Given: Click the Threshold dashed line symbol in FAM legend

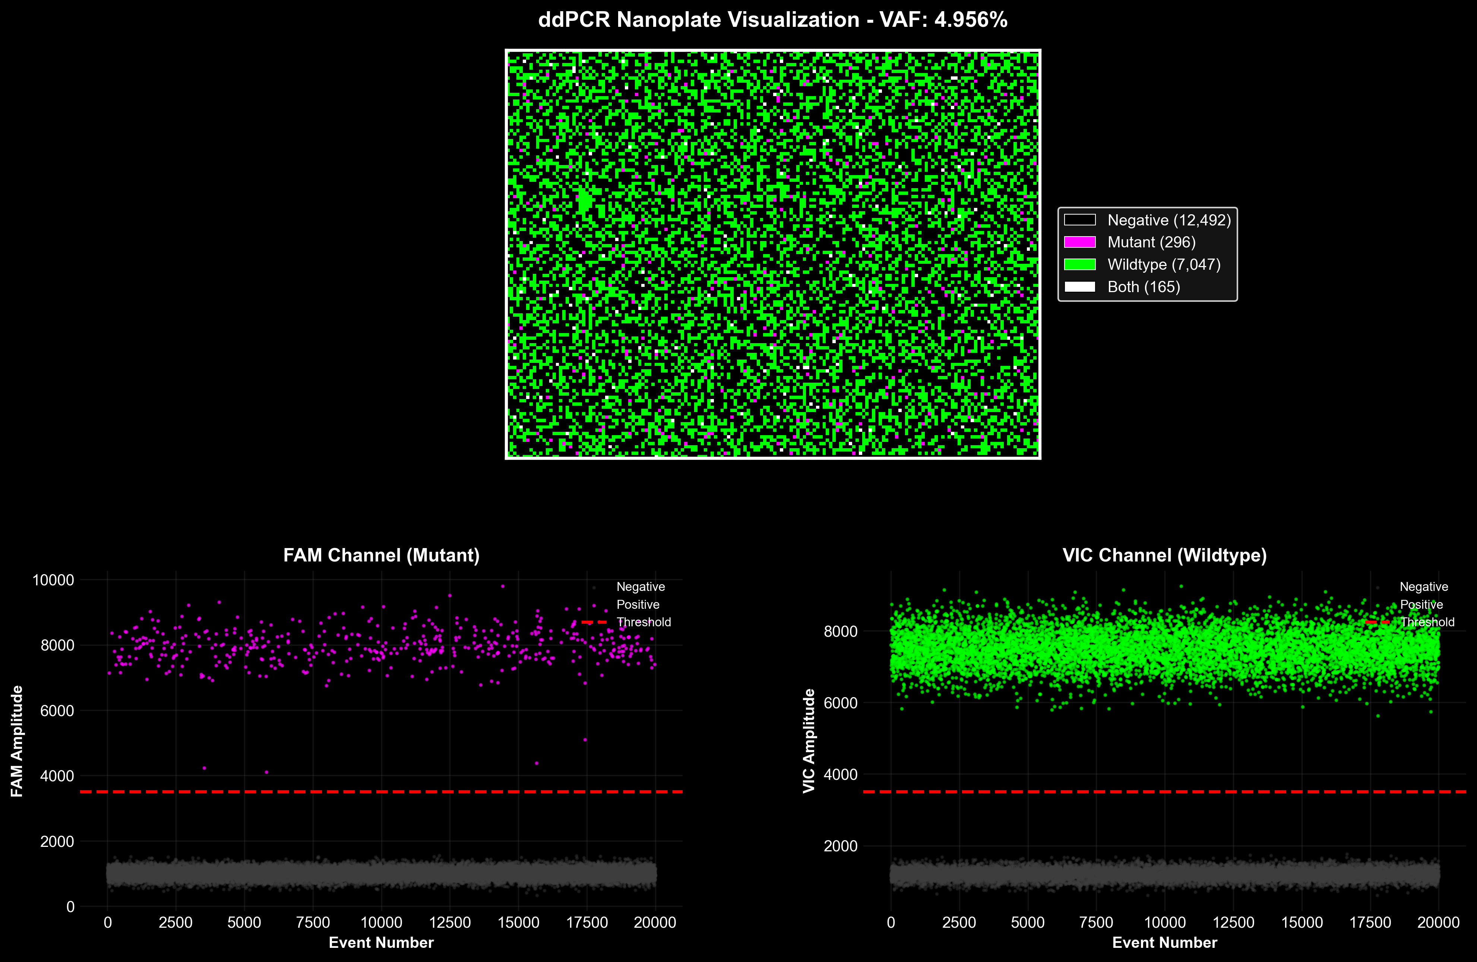Looking at the screenshot, I should coord(594,622).
